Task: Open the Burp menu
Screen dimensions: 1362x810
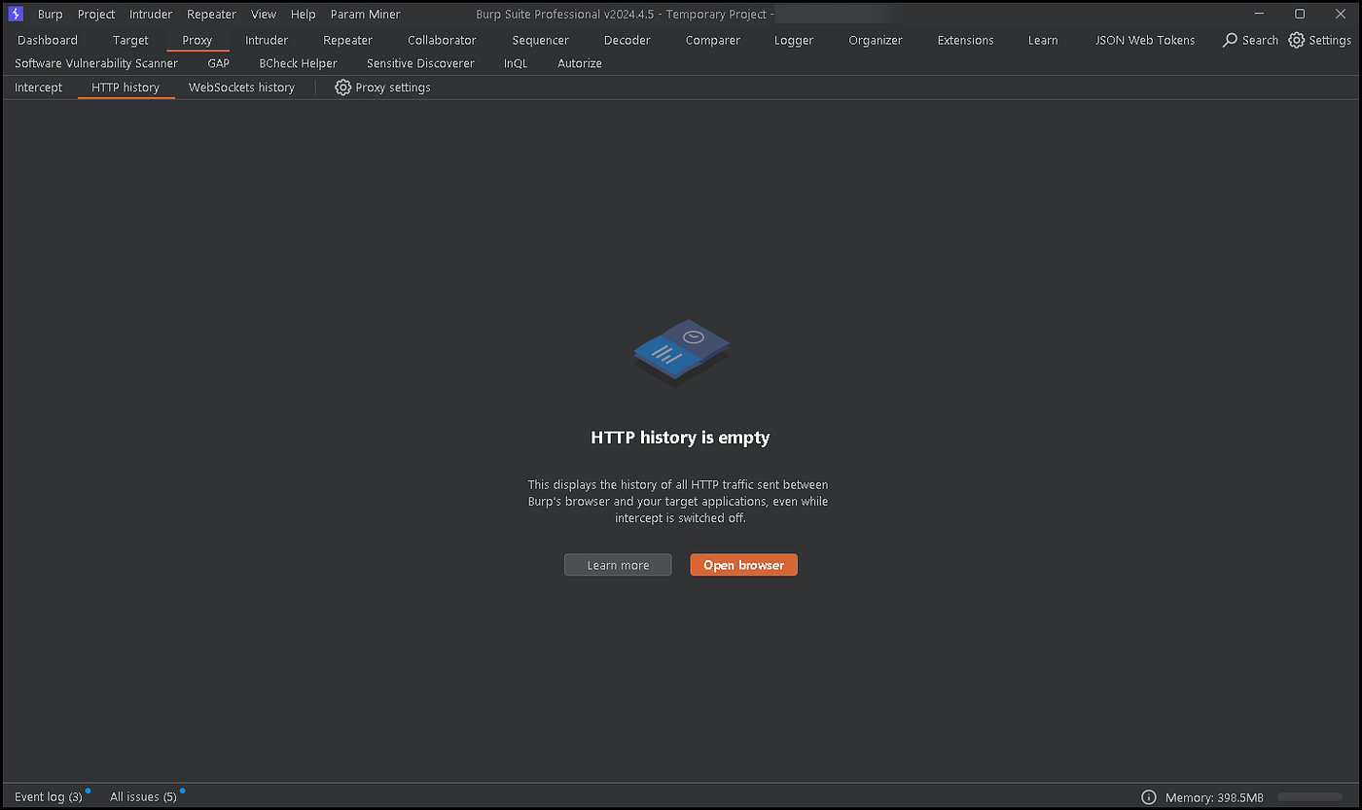Action: click(x=50, y=15)
